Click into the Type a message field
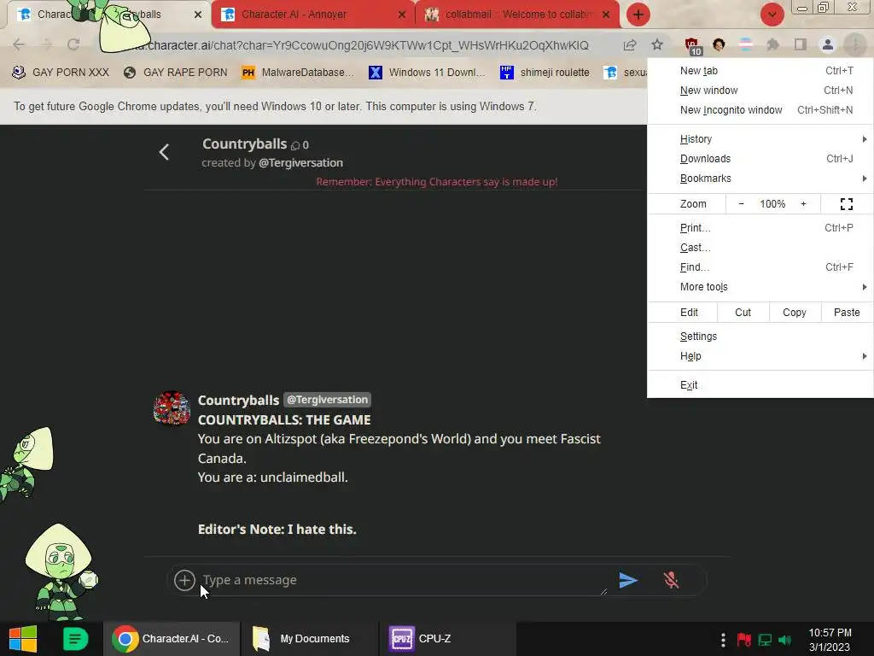This screenshot has width=874, height=656. coord(404,580)
